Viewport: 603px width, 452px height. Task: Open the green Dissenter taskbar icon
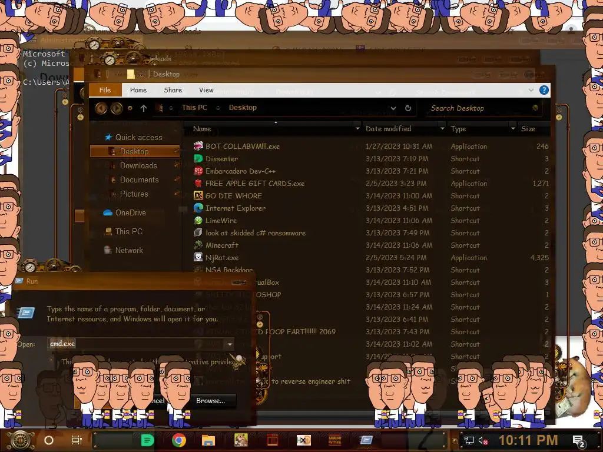(x=147, y=440)
